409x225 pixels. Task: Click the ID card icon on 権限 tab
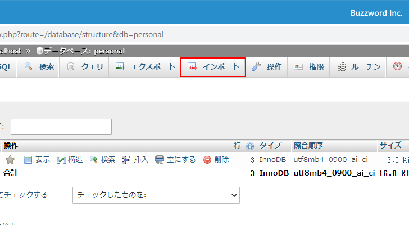(298, 67)
